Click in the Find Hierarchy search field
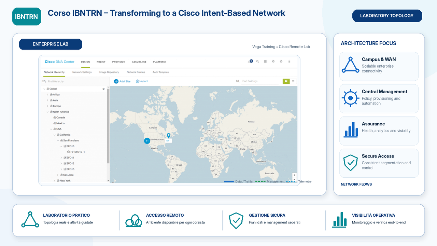This screenshot has width=437, height=246. coord(74,81)
